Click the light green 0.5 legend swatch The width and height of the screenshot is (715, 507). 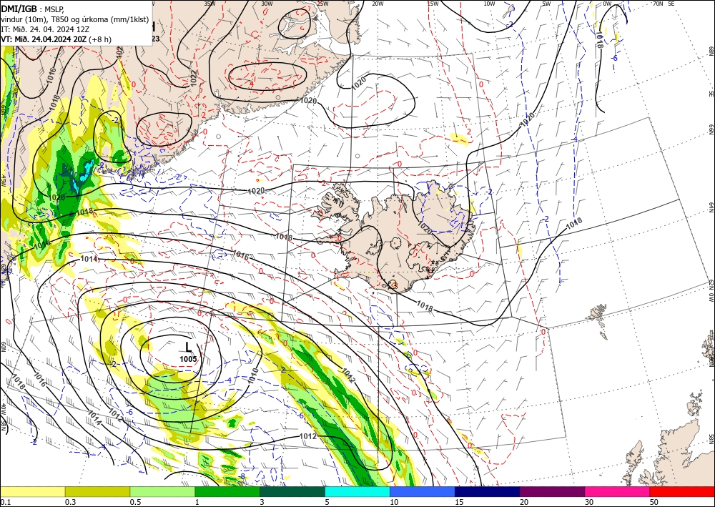click(x=162, y=491)
